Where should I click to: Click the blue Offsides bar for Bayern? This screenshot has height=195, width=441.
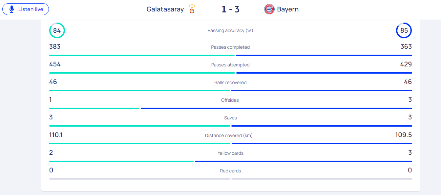276,108
